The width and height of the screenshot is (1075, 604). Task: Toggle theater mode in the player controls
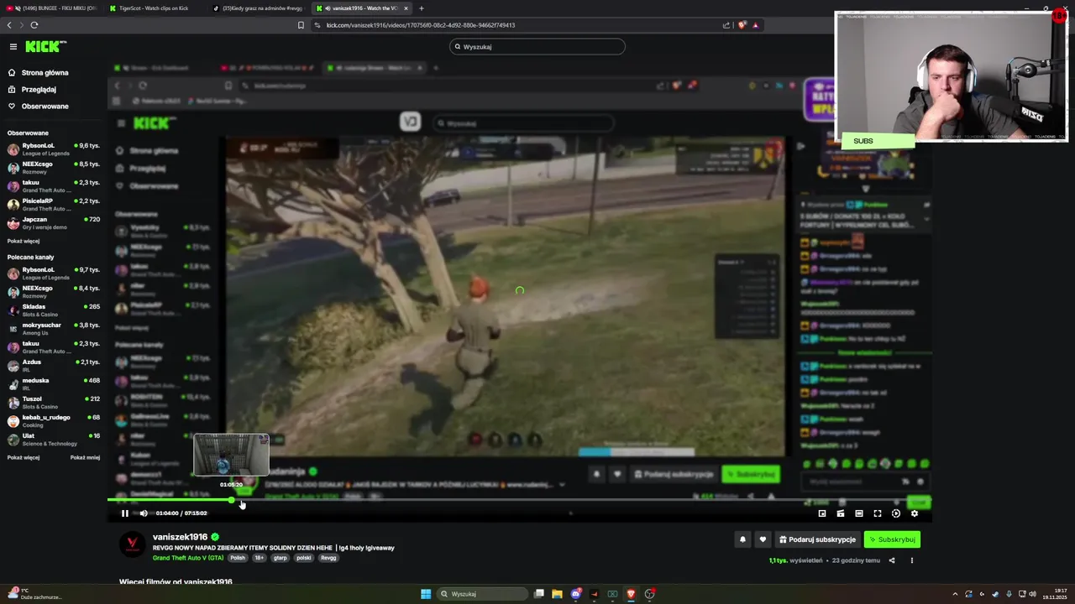(x=859, y=513)
